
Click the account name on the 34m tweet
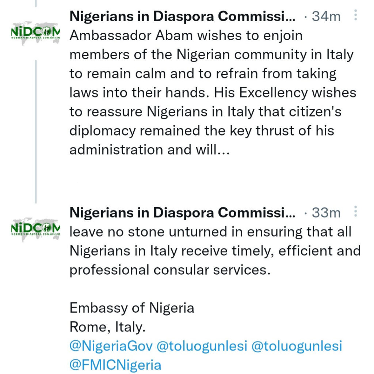coord(182,16)
